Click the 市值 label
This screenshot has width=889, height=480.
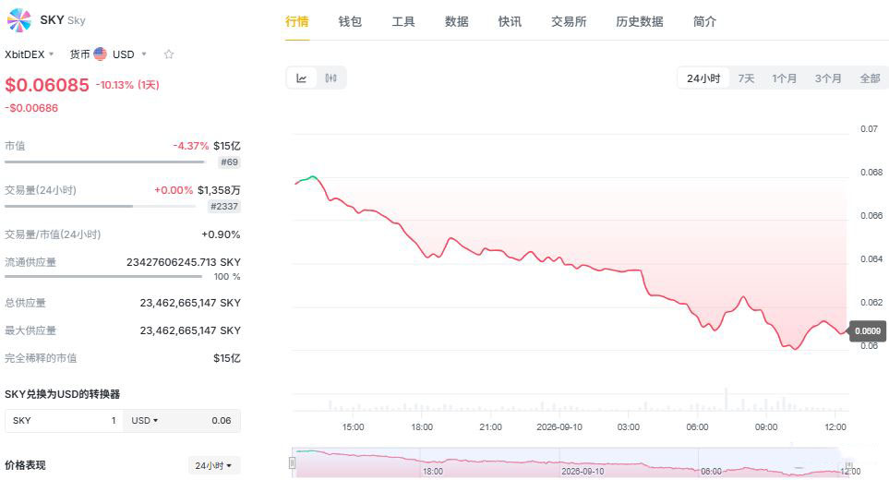[15, 146]
